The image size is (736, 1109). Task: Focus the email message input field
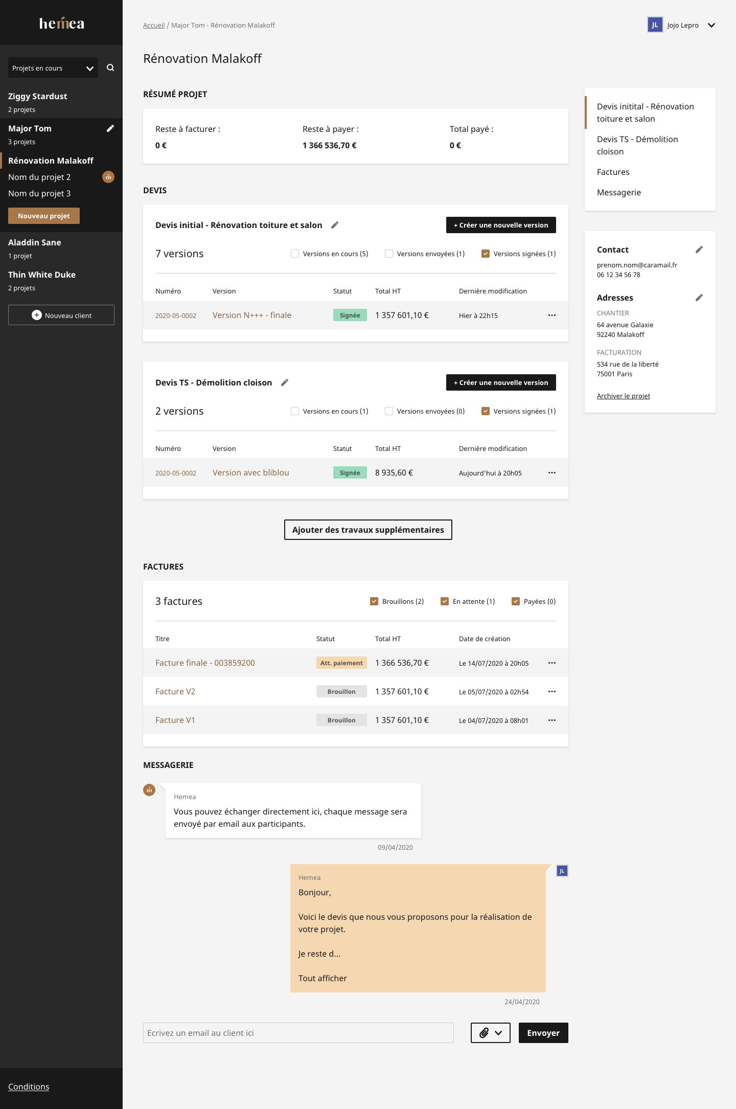[x=298, y=1033]
